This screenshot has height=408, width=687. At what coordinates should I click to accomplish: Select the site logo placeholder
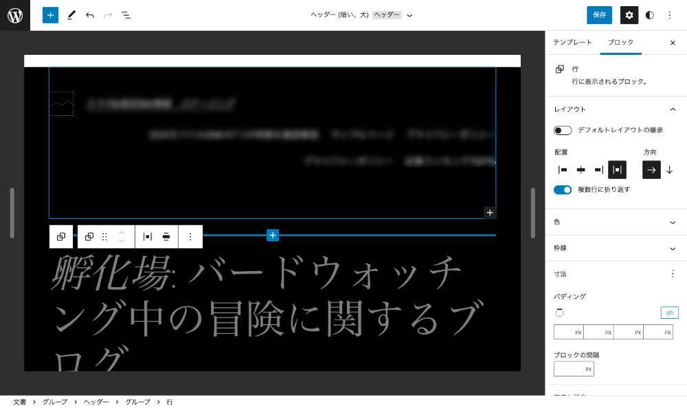click(61, 104)
